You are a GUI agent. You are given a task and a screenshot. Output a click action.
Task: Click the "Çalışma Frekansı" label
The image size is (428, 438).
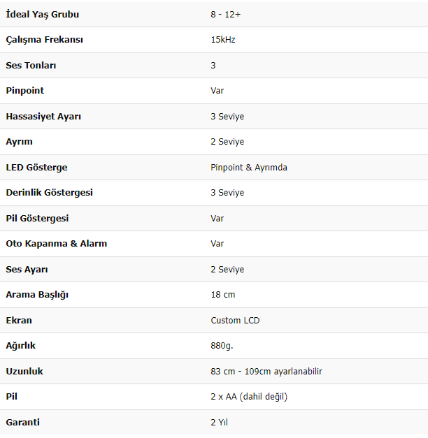pyautogui.click(x=45, y=40)
